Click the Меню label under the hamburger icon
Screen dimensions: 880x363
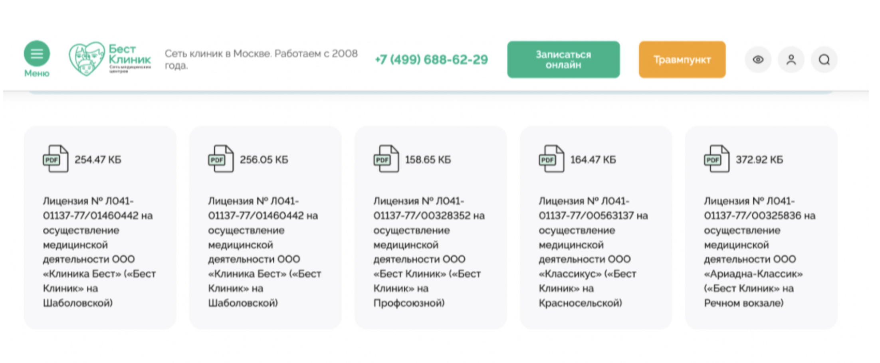[x=37, y=73]
